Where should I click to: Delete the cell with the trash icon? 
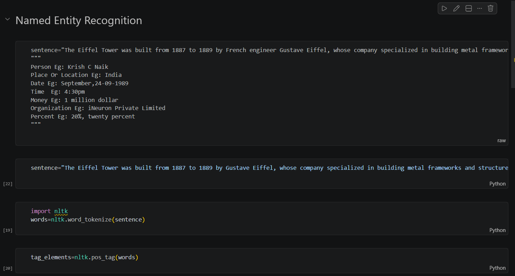tap(491, 8)
